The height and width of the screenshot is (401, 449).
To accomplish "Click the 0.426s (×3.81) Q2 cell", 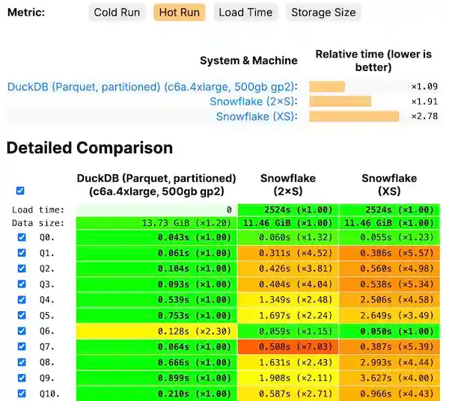I will (x=288, y=269).
